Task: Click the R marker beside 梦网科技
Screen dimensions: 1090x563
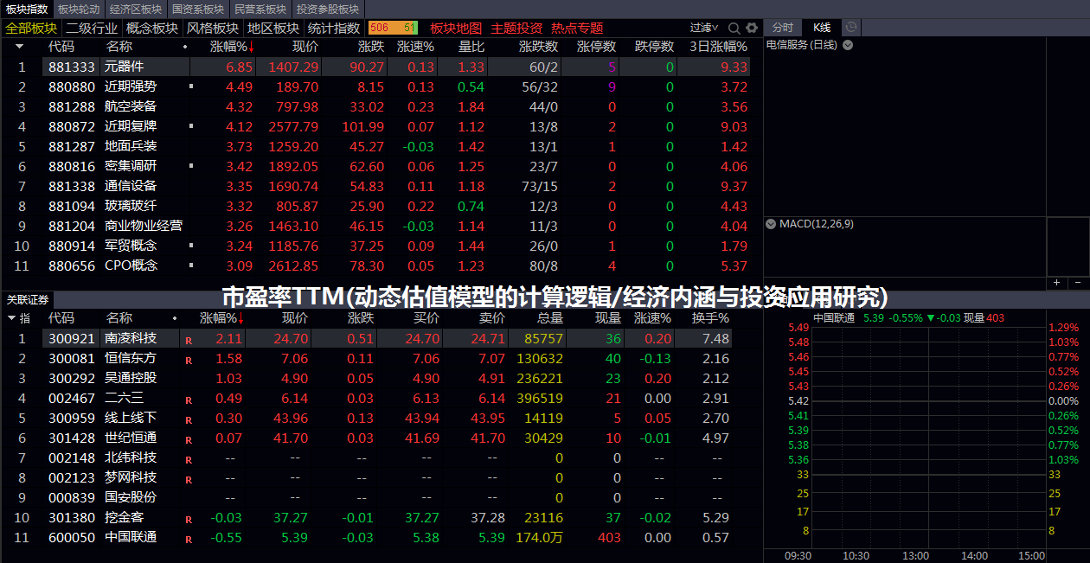Action: point(189,479)
